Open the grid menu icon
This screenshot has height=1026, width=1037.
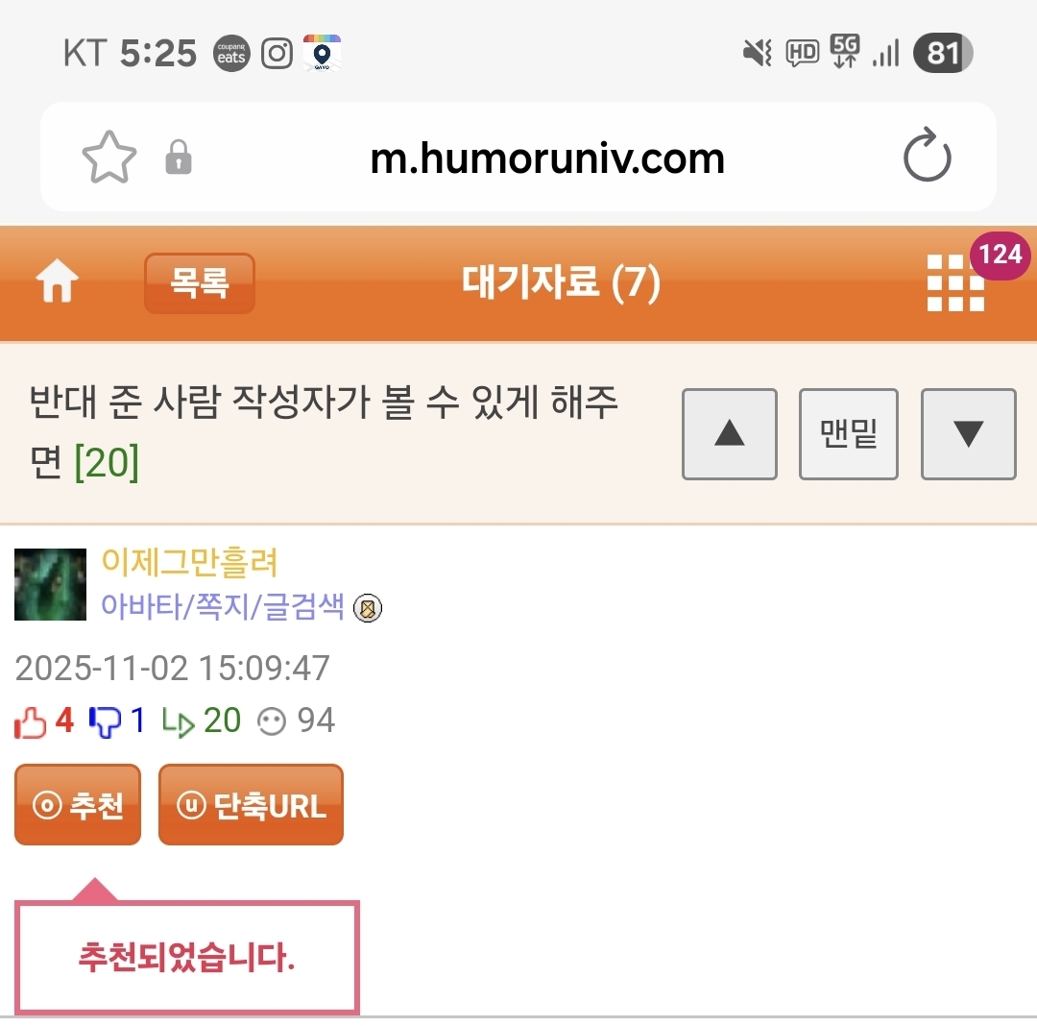[955, 284]
